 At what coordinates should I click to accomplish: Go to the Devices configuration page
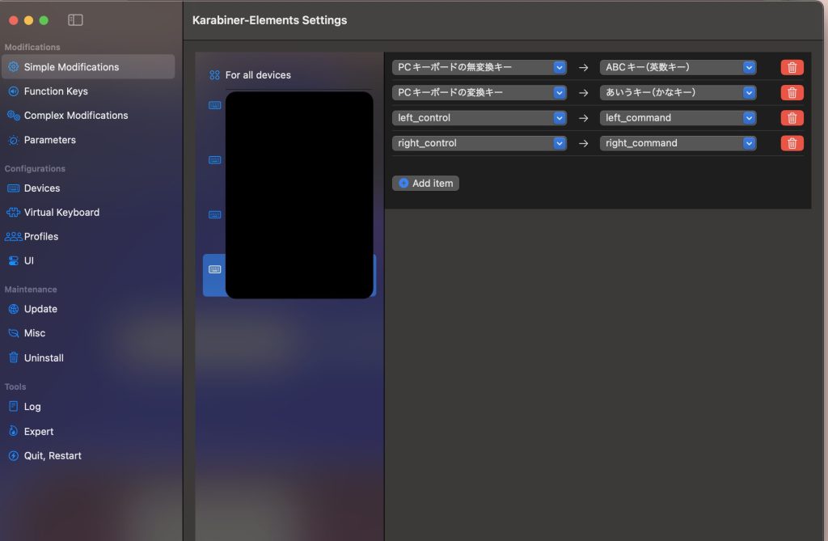click(41, 188)
